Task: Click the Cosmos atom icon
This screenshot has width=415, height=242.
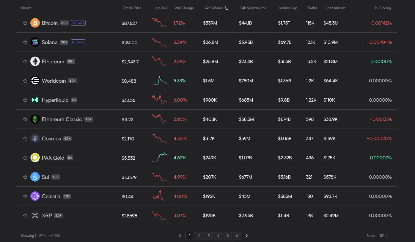Action: [x=35, y=138]
